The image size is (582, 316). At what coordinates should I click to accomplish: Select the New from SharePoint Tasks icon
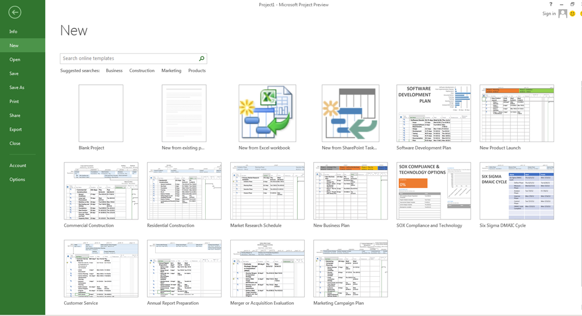350,113
